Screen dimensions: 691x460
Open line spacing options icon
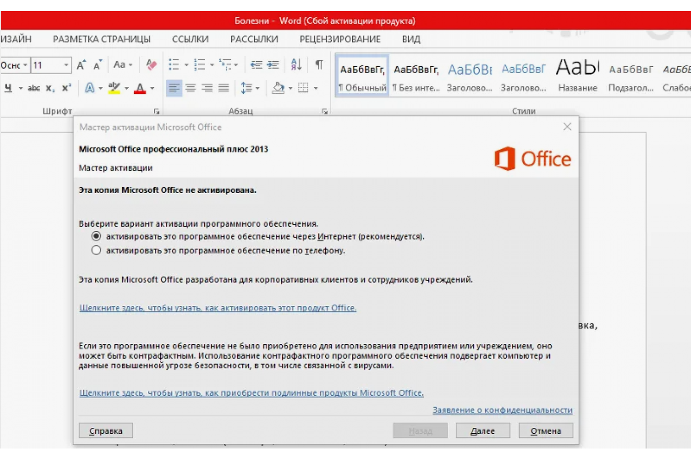(x=246, y=87)
